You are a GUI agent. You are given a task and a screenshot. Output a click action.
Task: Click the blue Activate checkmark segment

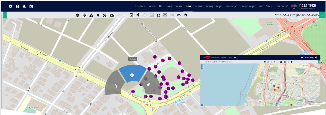point(132,75)
